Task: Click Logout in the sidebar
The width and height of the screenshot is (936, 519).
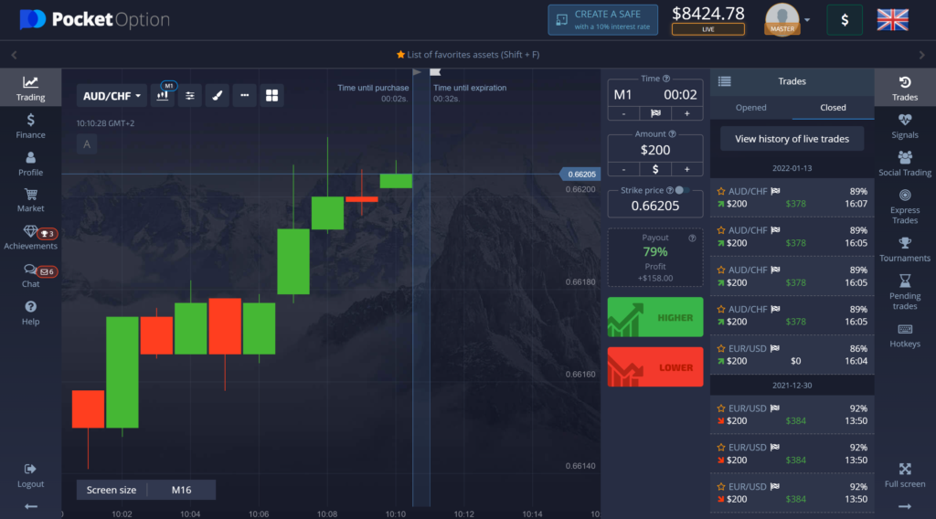Action: tap(30, 475)
